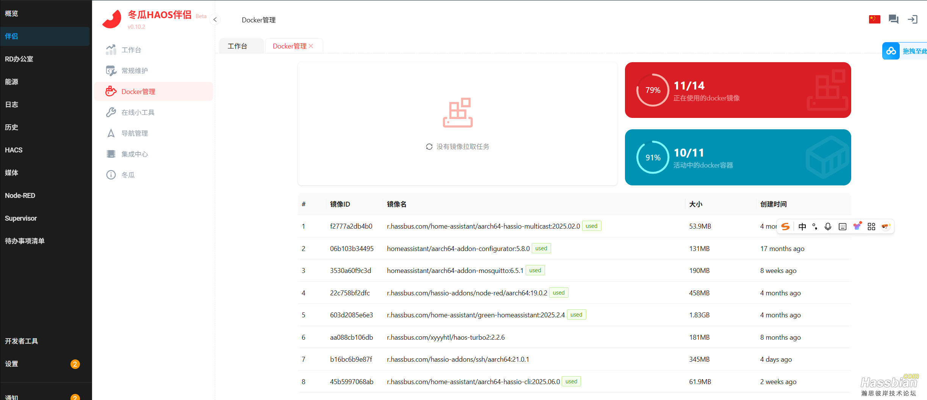927x400 pixels.
Task: Open 历史 in the sidebar
Action: tap(45, 127)
